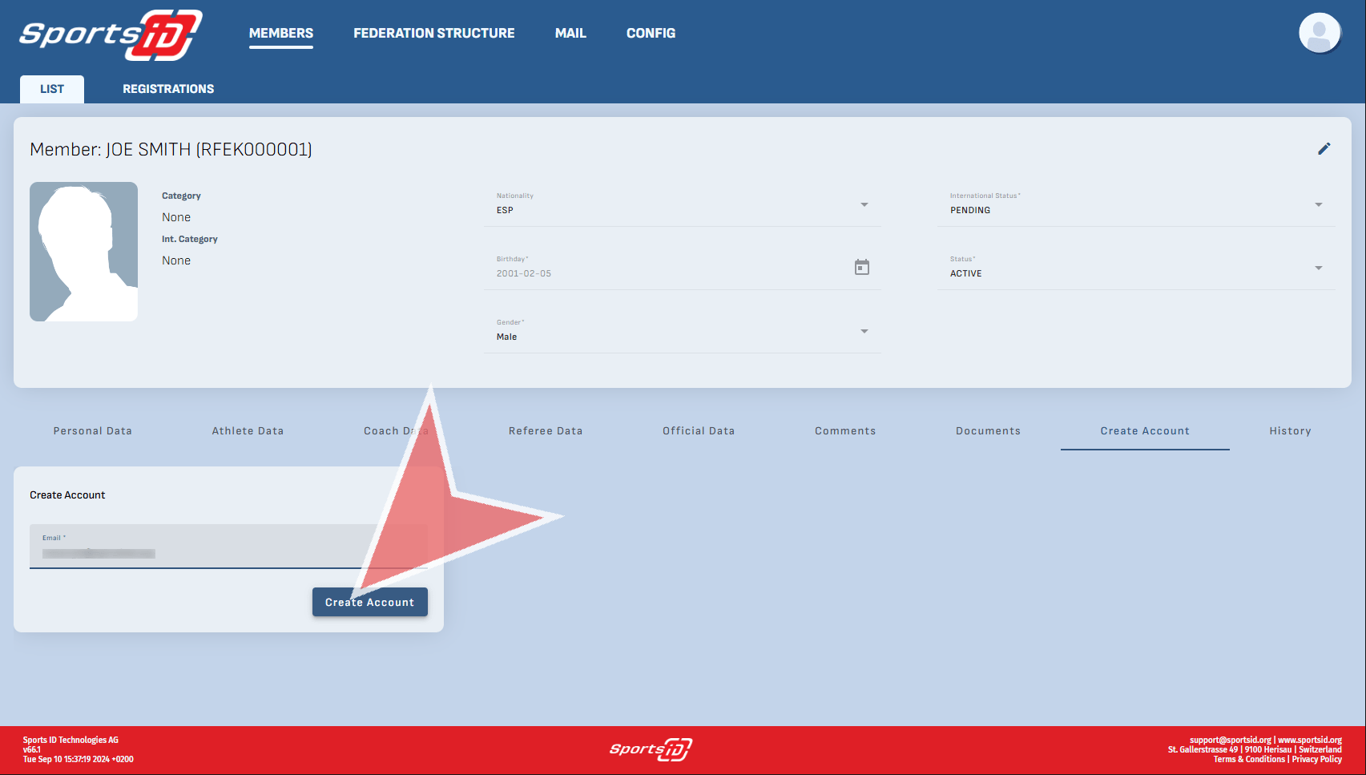This screenshot has width=1366, height=775.
Task: Switch to the Athlete Data tab
Action: click(x=248, y=431)
